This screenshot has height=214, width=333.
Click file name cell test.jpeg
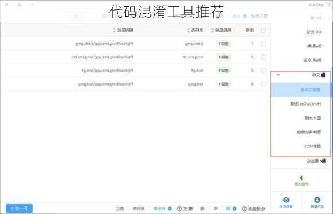[x=195, y=84]
